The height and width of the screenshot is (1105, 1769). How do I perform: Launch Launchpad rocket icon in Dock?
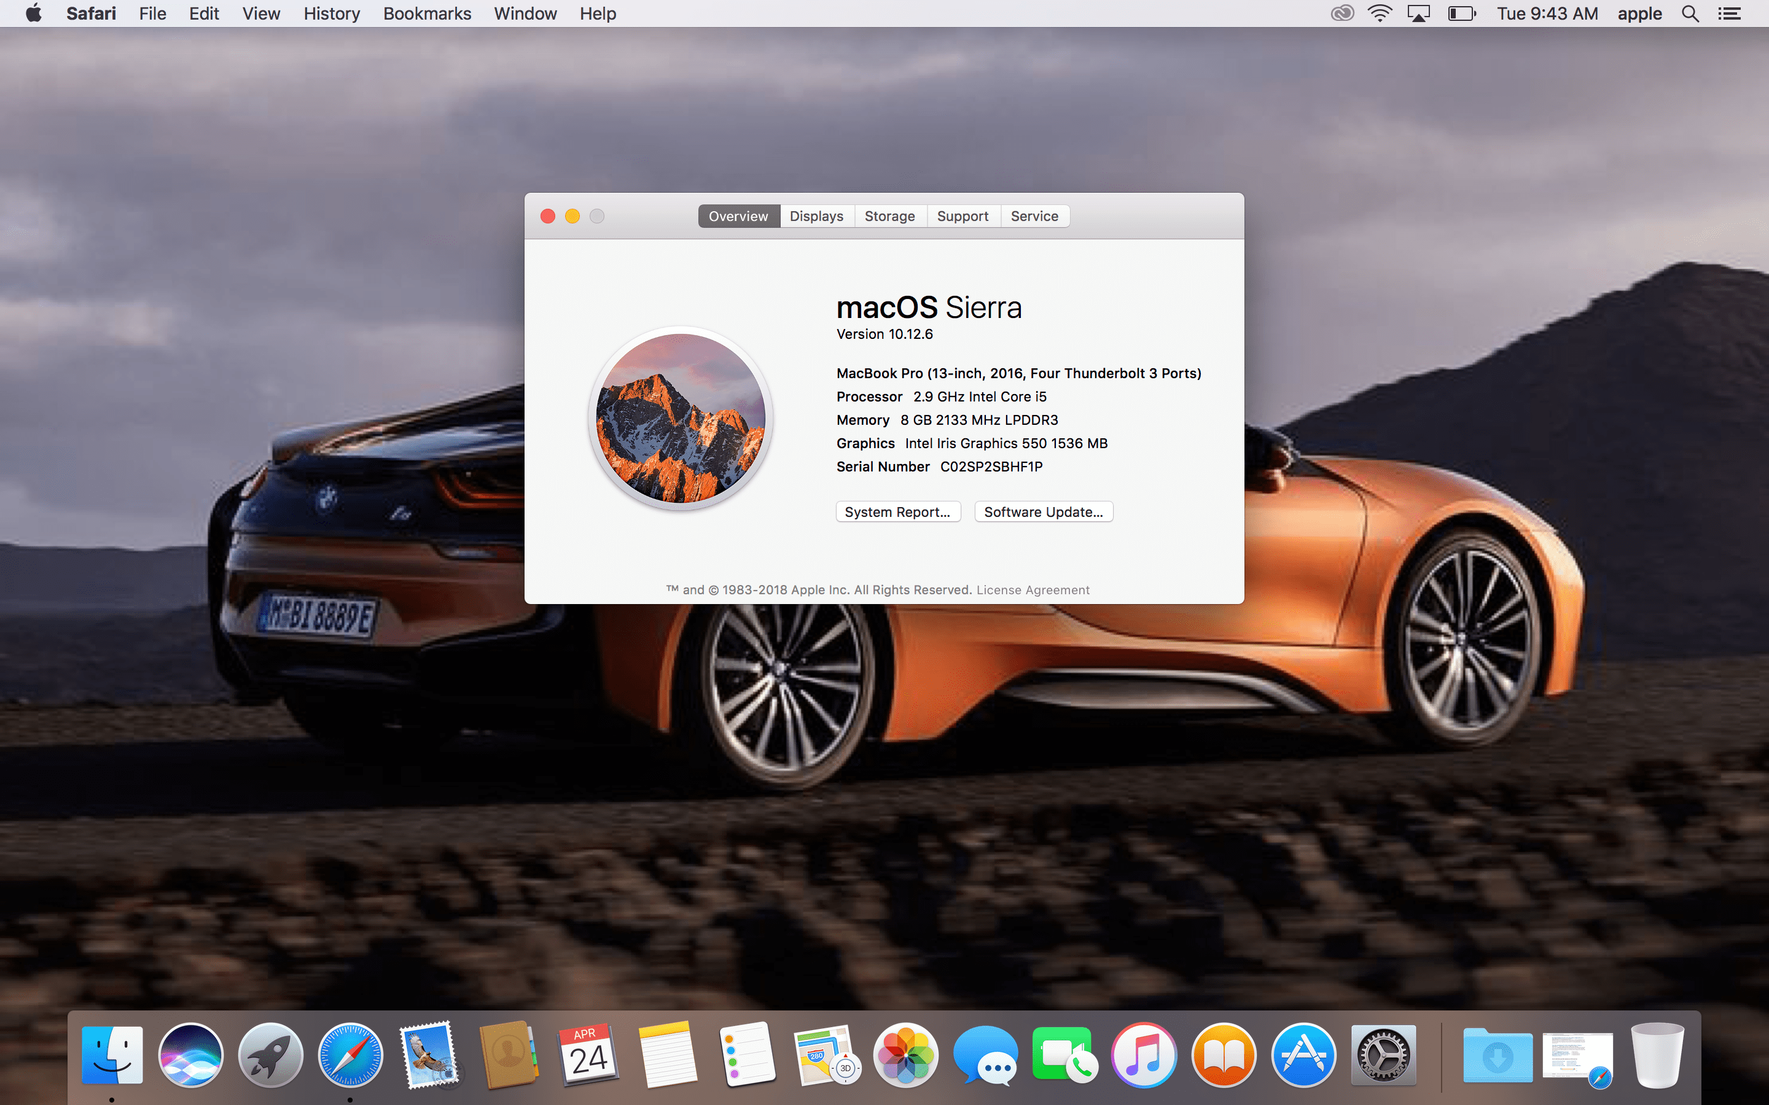[x=270, y=1055]
